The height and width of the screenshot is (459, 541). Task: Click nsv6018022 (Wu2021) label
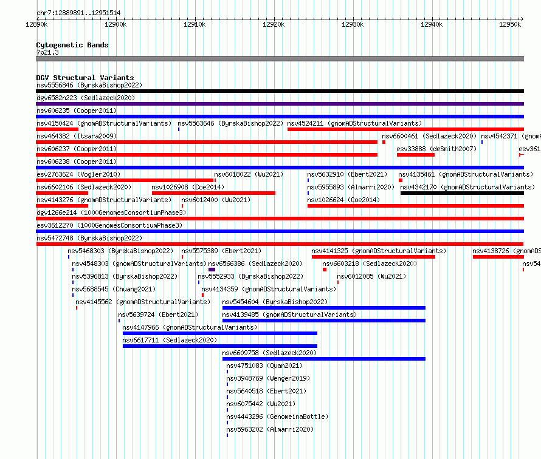(249, 174)
